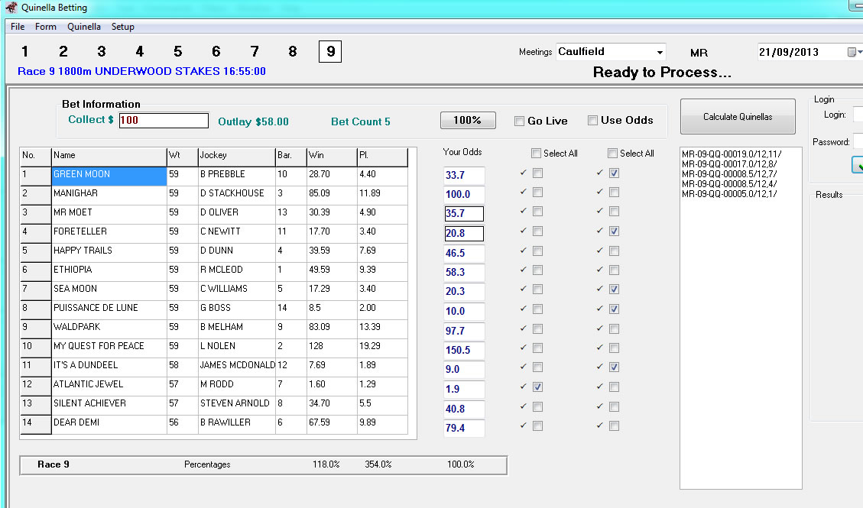The width and height of the screenshot is (863, 508).
Task: Open the date picker dropdown arrow
Action: point(860,52)
